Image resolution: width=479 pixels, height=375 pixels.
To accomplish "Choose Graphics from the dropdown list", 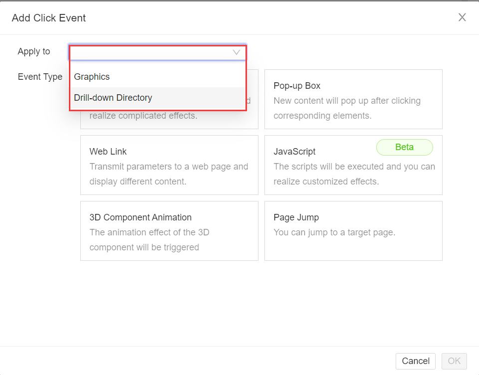I will (158, 77).
